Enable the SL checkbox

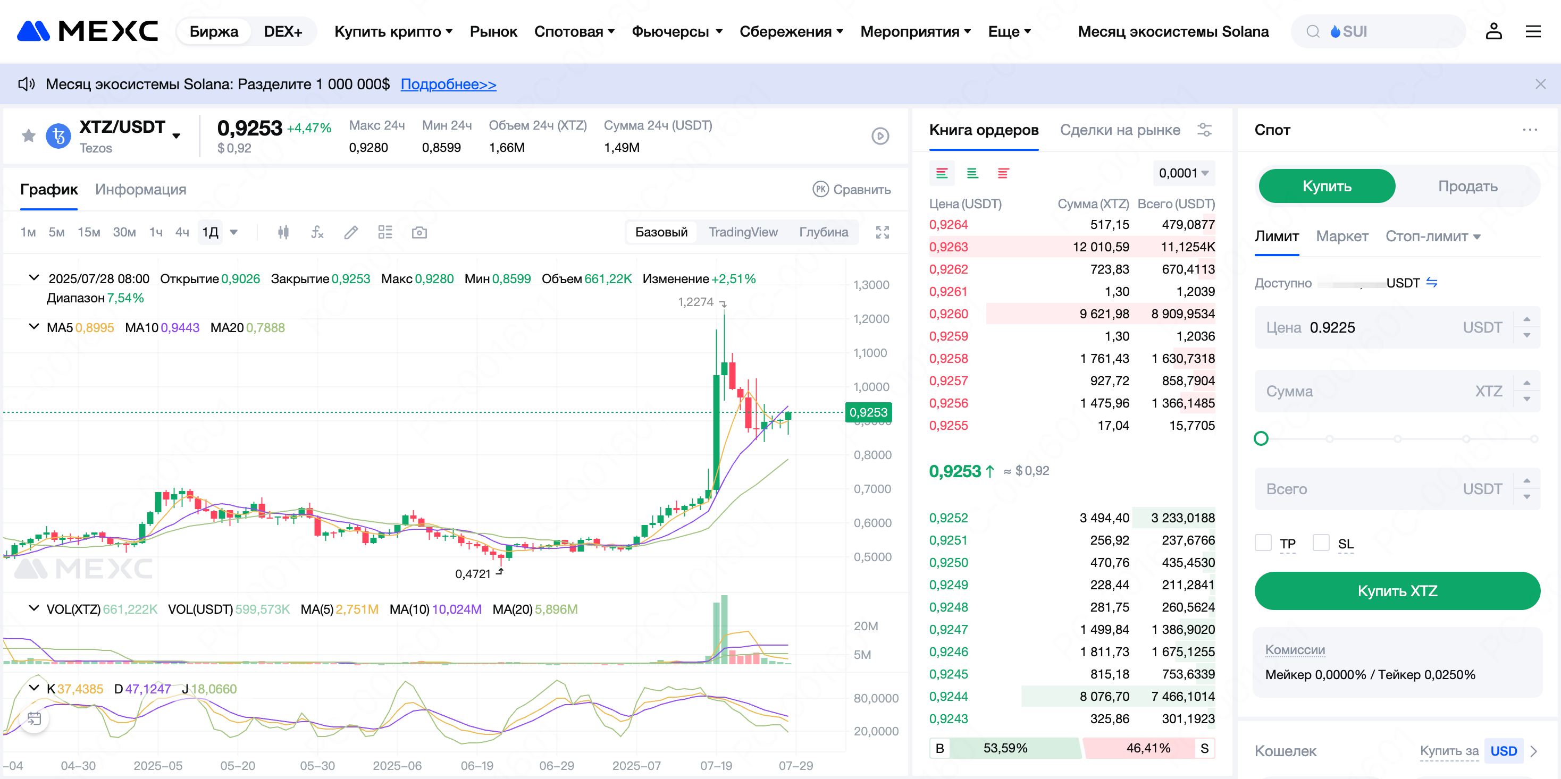click(x=1321, y=542)
